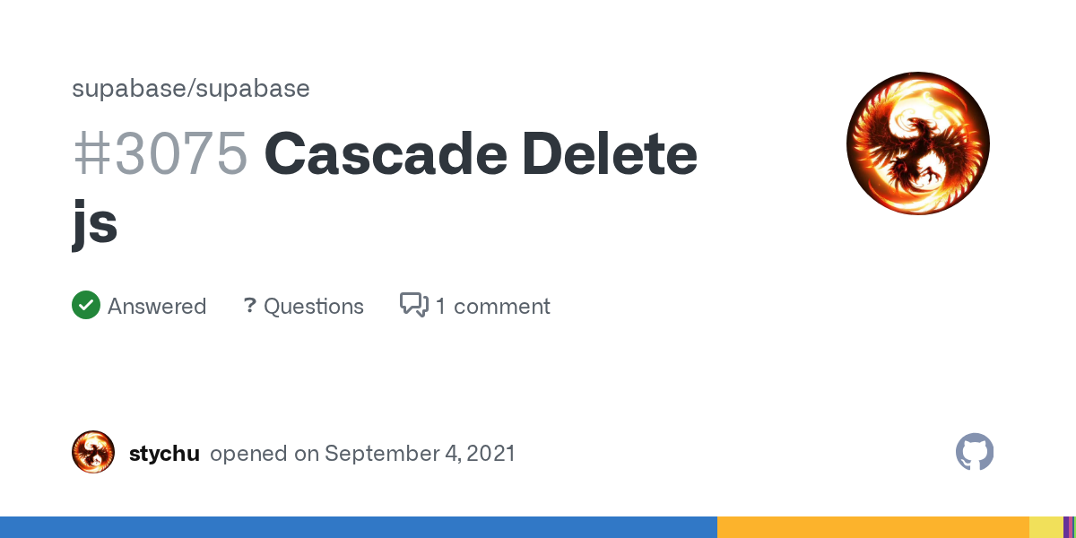Open the large phoenix avatar image

pyautogui.click(x=917, y=143)
